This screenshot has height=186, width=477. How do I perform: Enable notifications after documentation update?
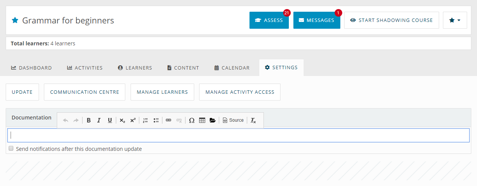[11, 149]
